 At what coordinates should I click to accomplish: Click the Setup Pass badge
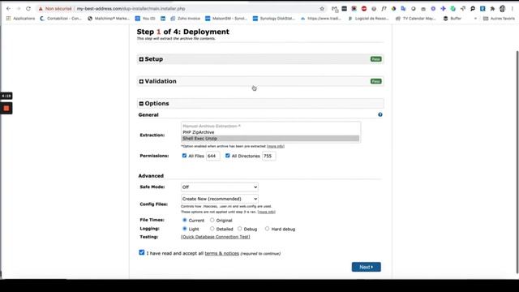(x=375, y=59)
